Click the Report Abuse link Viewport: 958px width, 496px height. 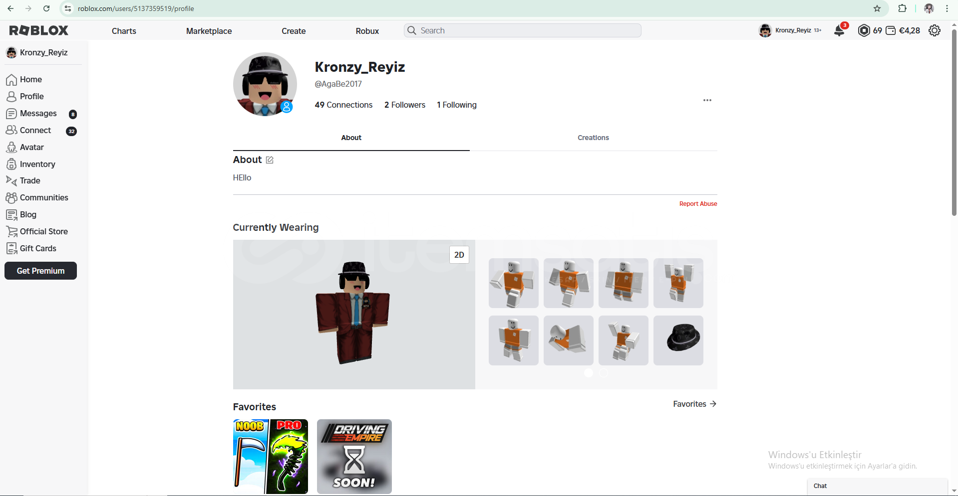(x=698, y=204)
